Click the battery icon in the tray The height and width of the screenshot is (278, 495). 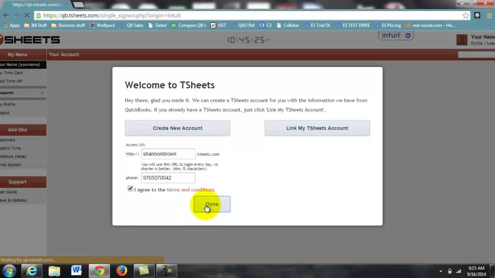click(x=450, y=271)
